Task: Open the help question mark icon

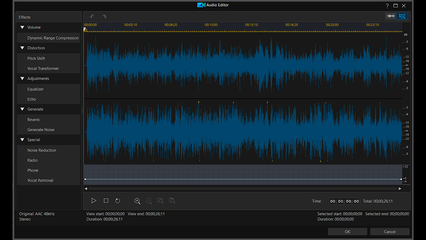Action: click(387, 5)
